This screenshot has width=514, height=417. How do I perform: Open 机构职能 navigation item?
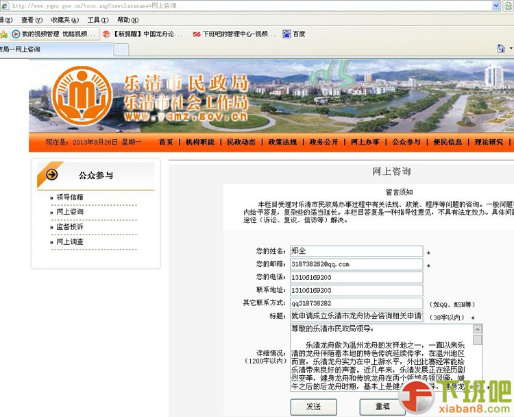click(x=200, y=142)
